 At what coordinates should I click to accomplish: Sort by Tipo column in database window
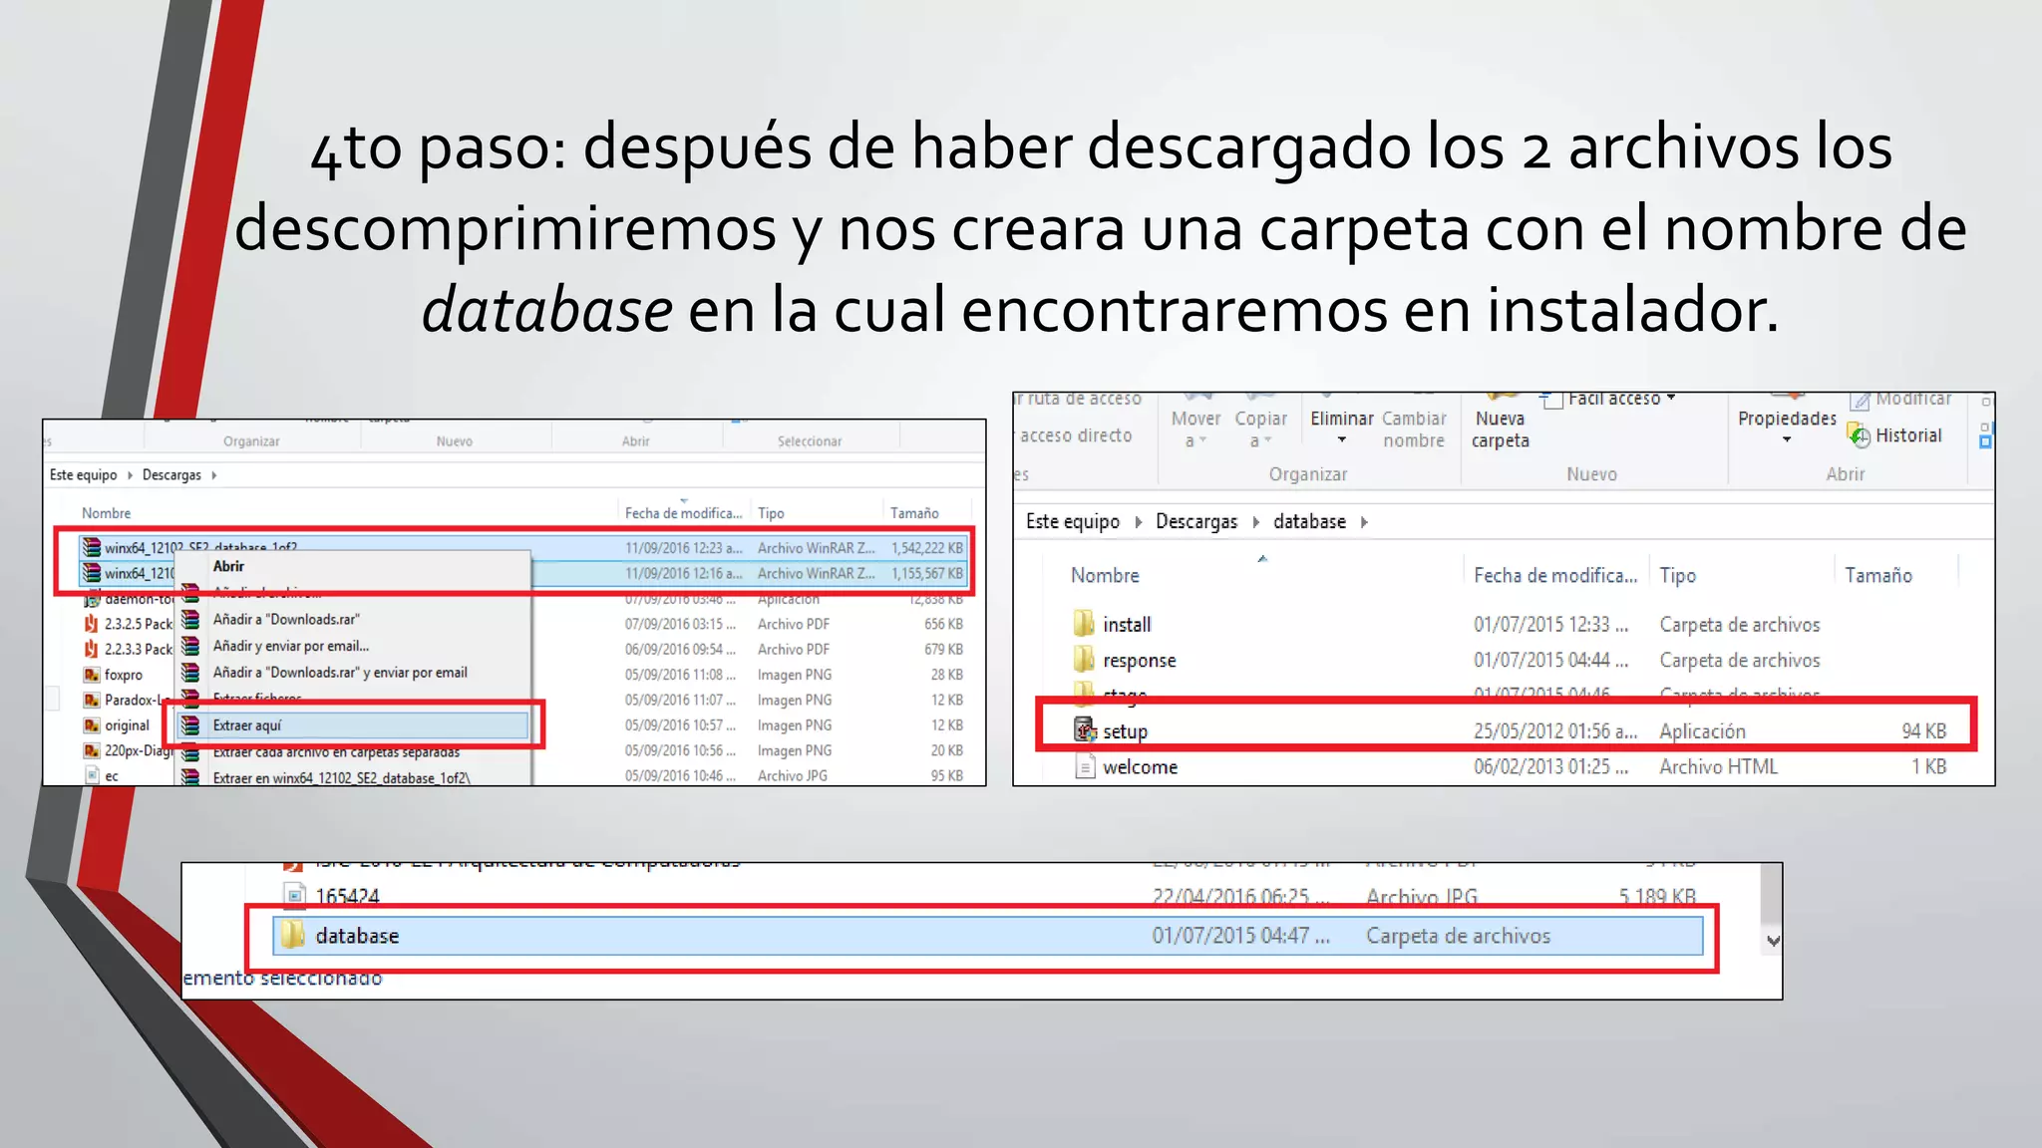coord(1678,575)
